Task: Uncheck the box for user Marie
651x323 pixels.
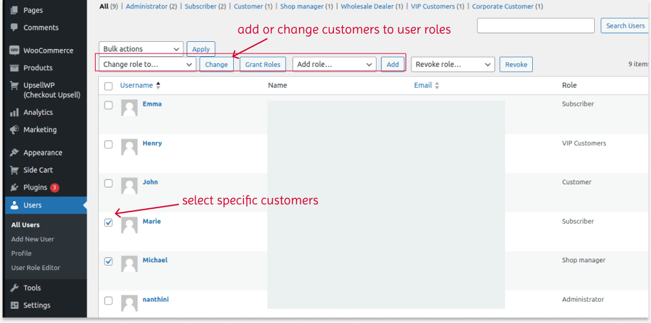Action: [x=108, y=222]
